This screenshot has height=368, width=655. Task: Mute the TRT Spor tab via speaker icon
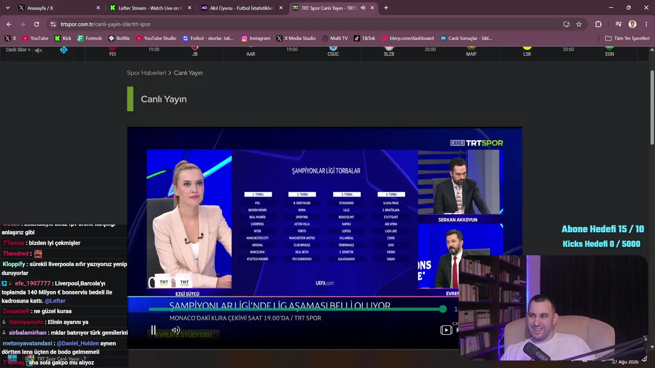pos(363,8)
